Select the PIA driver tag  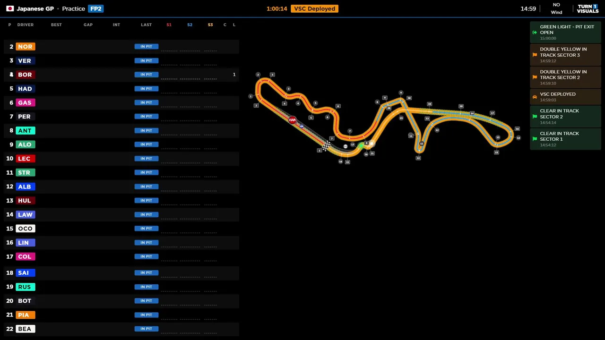click(25, 314)
